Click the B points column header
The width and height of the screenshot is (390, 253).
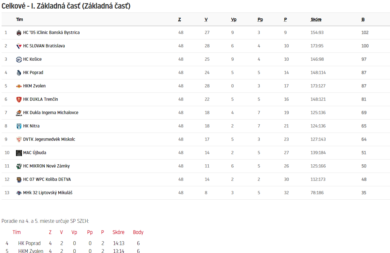(363, 20)
